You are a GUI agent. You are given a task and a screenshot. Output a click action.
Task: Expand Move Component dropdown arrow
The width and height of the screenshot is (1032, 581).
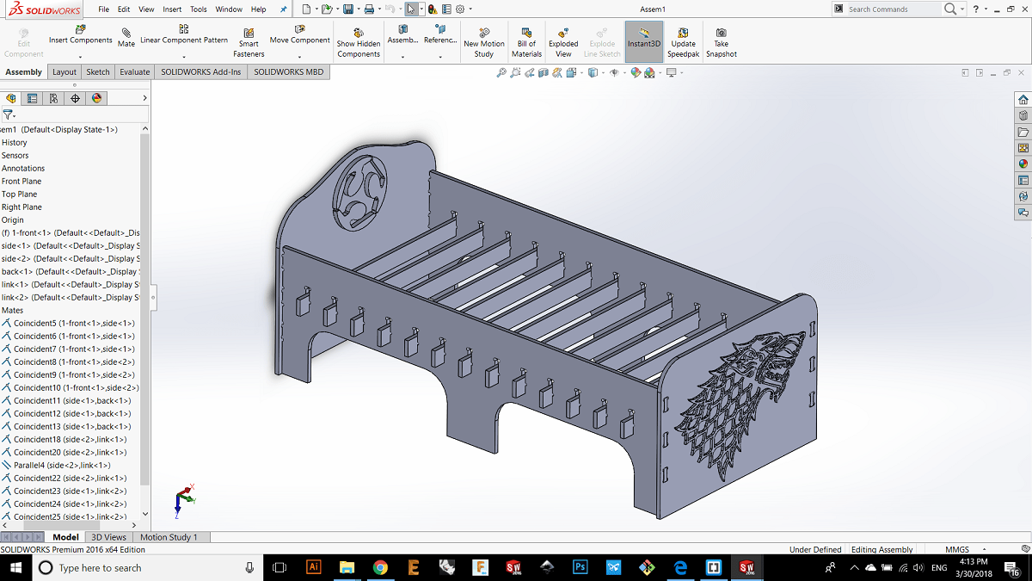tap(299, 57)
